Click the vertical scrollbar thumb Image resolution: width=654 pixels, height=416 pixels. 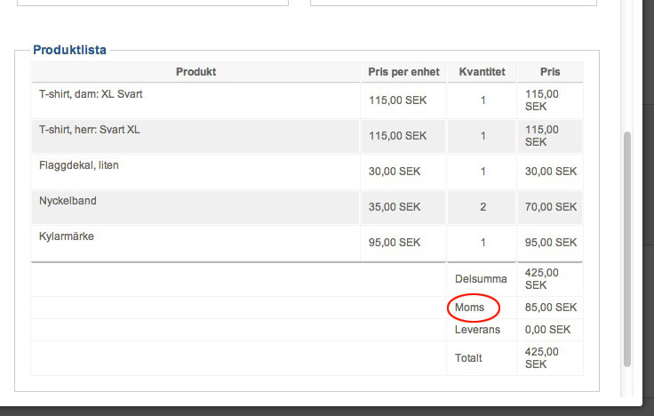pyautogui.click(x=627, y=249)
